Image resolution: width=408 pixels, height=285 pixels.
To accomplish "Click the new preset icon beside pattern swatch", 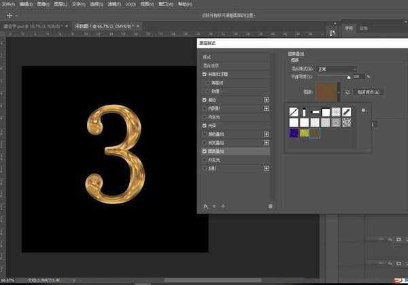I will 347,92.
